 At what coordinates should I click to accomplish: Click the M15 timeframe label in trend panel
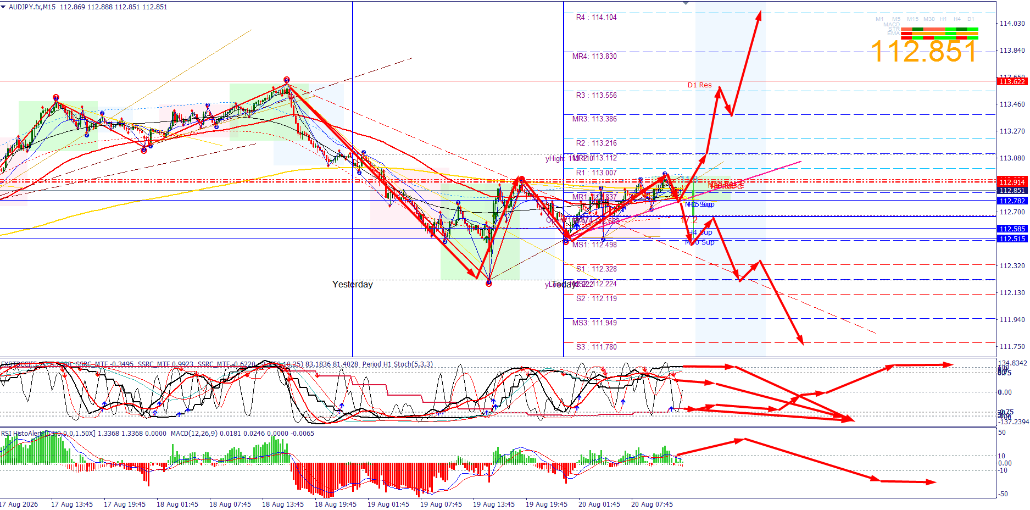[x=912, y=19]
